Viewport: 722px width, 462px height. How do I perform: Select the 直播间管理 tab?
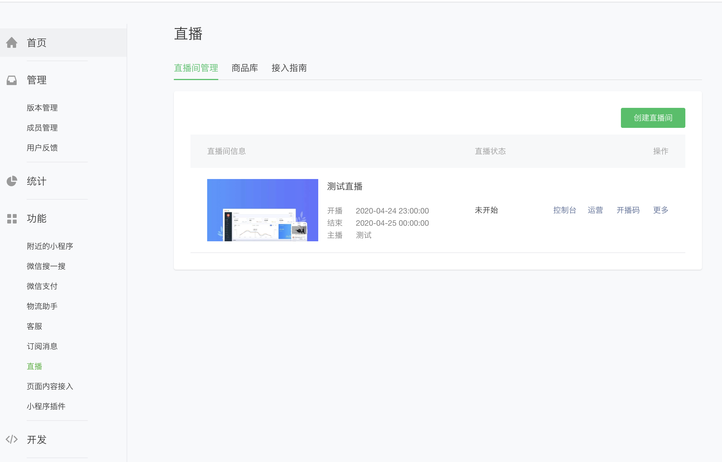pos(196,68)
